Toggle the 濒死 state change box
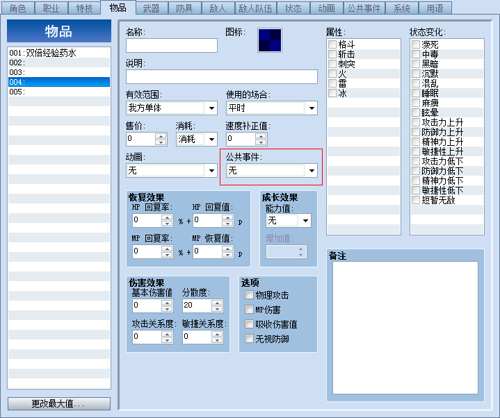Image resolution: width=500 pixels, height=418 pixels. [416, 44]
